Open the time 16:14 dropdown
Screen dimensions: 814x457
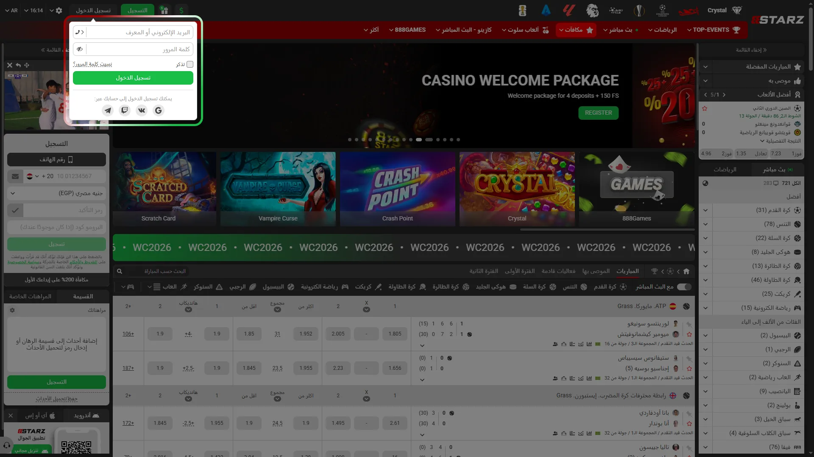click(x=33, y=11)
